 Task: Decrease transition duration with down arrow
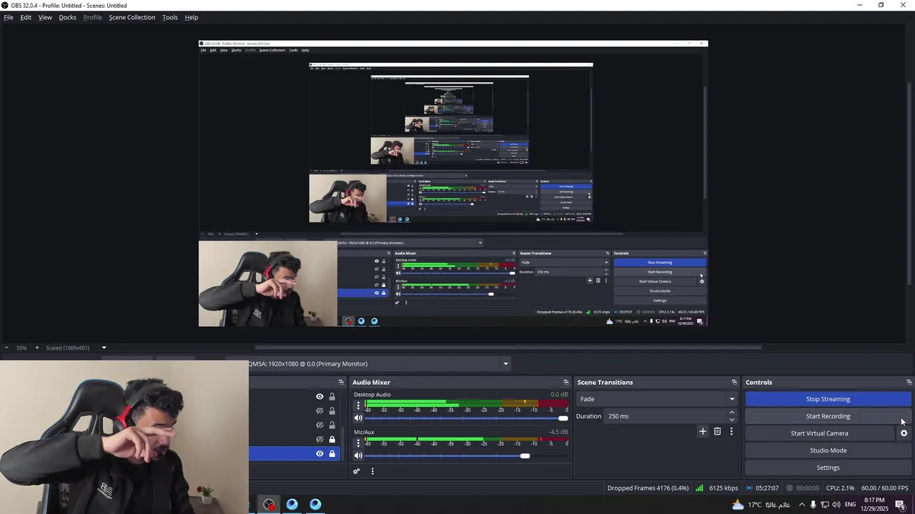click(x=731, y=420)
